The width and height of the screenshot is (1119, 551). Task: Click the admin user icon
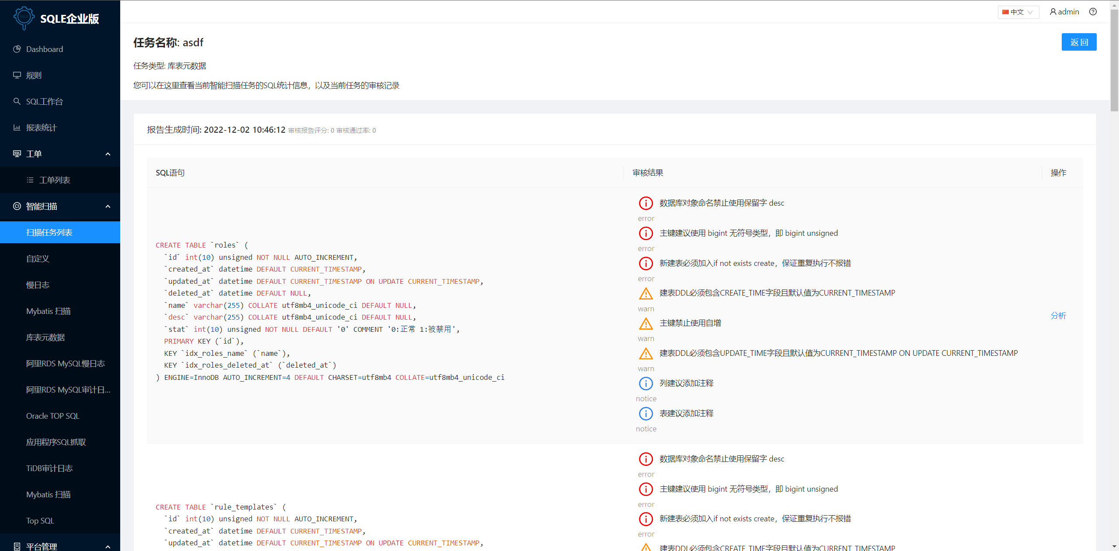tap(1053, 12)
